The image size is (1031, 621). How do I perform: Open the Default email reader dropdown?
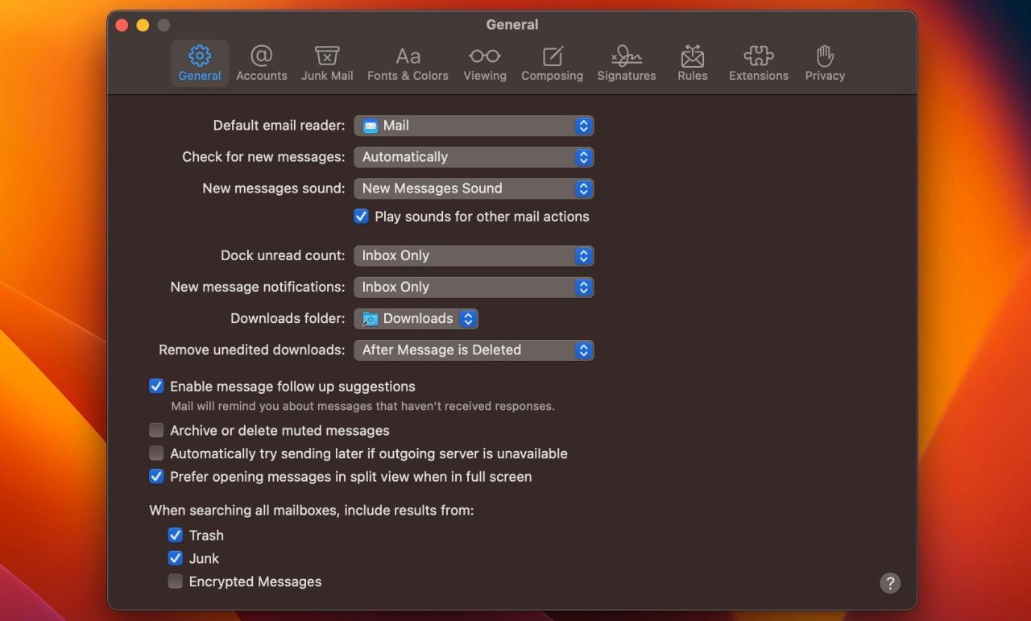474,126
